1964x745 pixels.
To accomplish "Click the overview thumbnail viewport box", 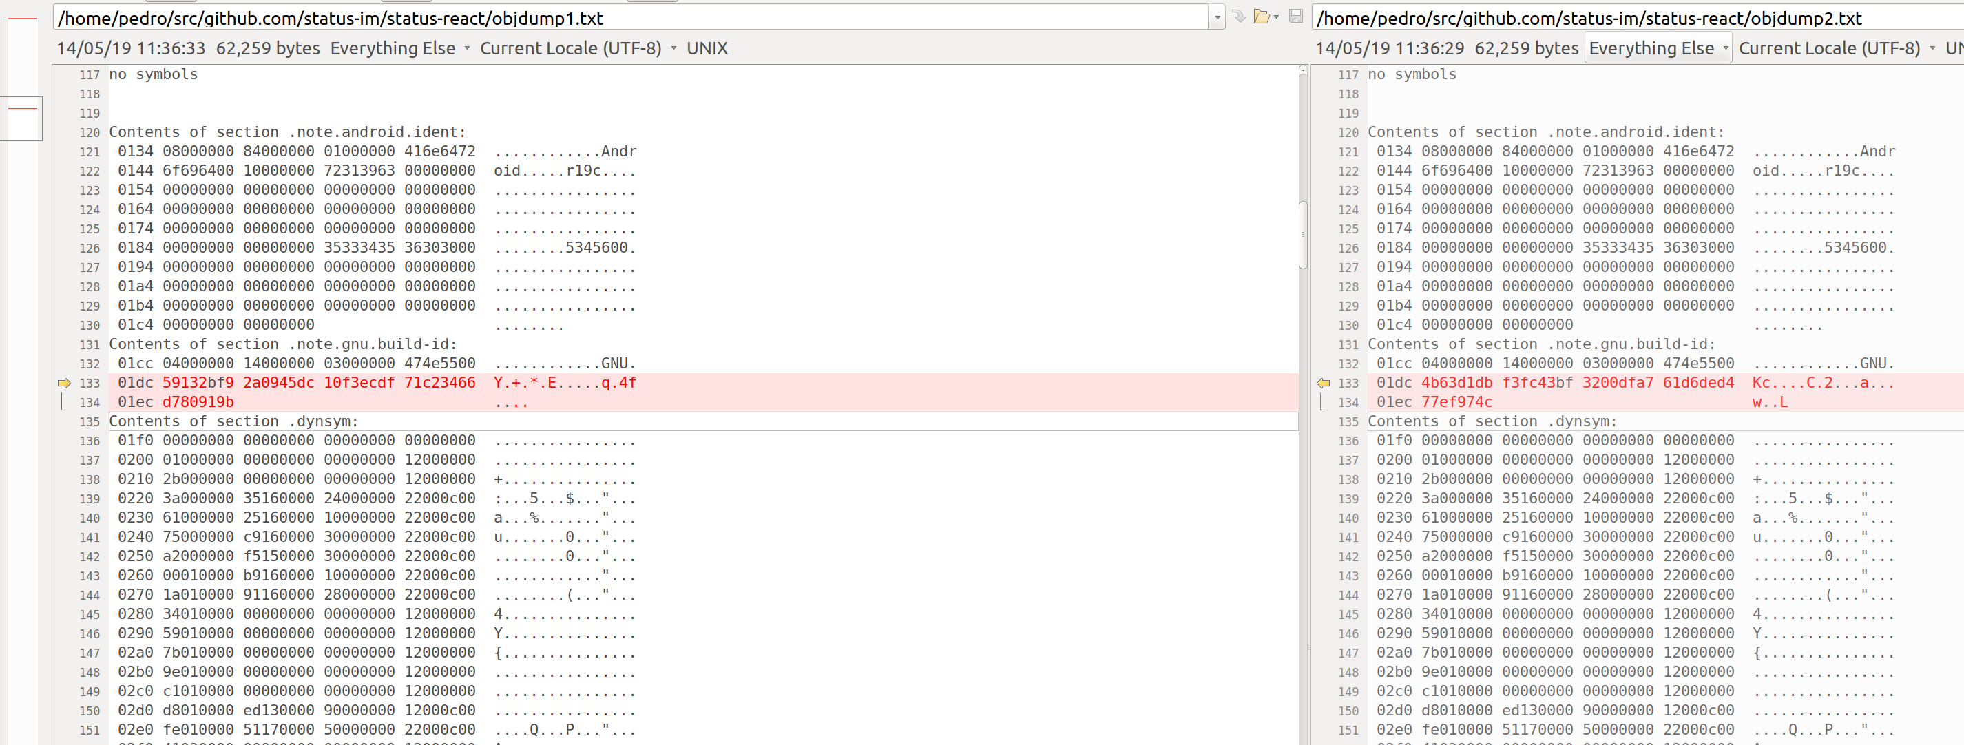I will (21, 118).
